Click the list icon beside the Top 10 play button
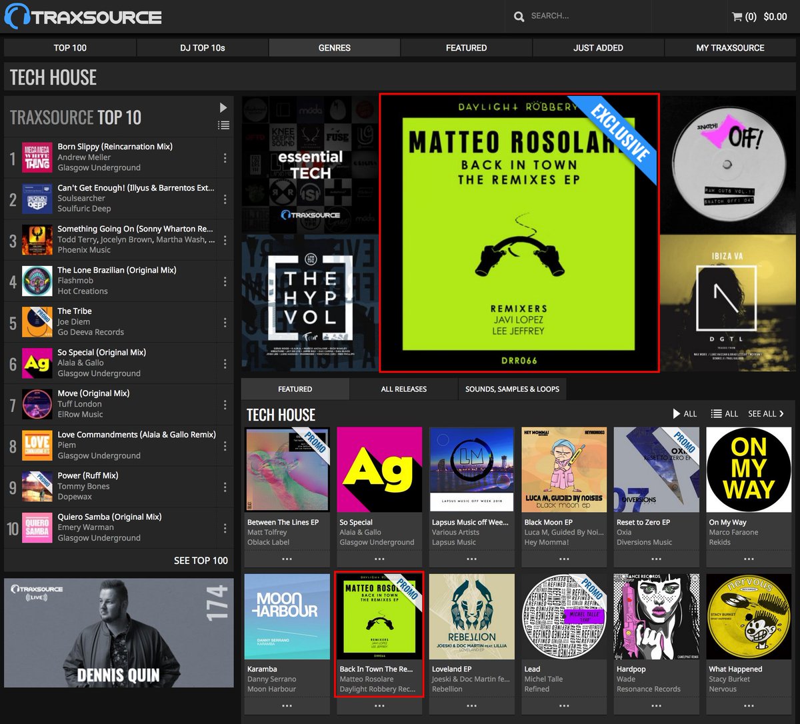Image resolution: width=800 pixels, height=724 pixels. coord(223,124)
